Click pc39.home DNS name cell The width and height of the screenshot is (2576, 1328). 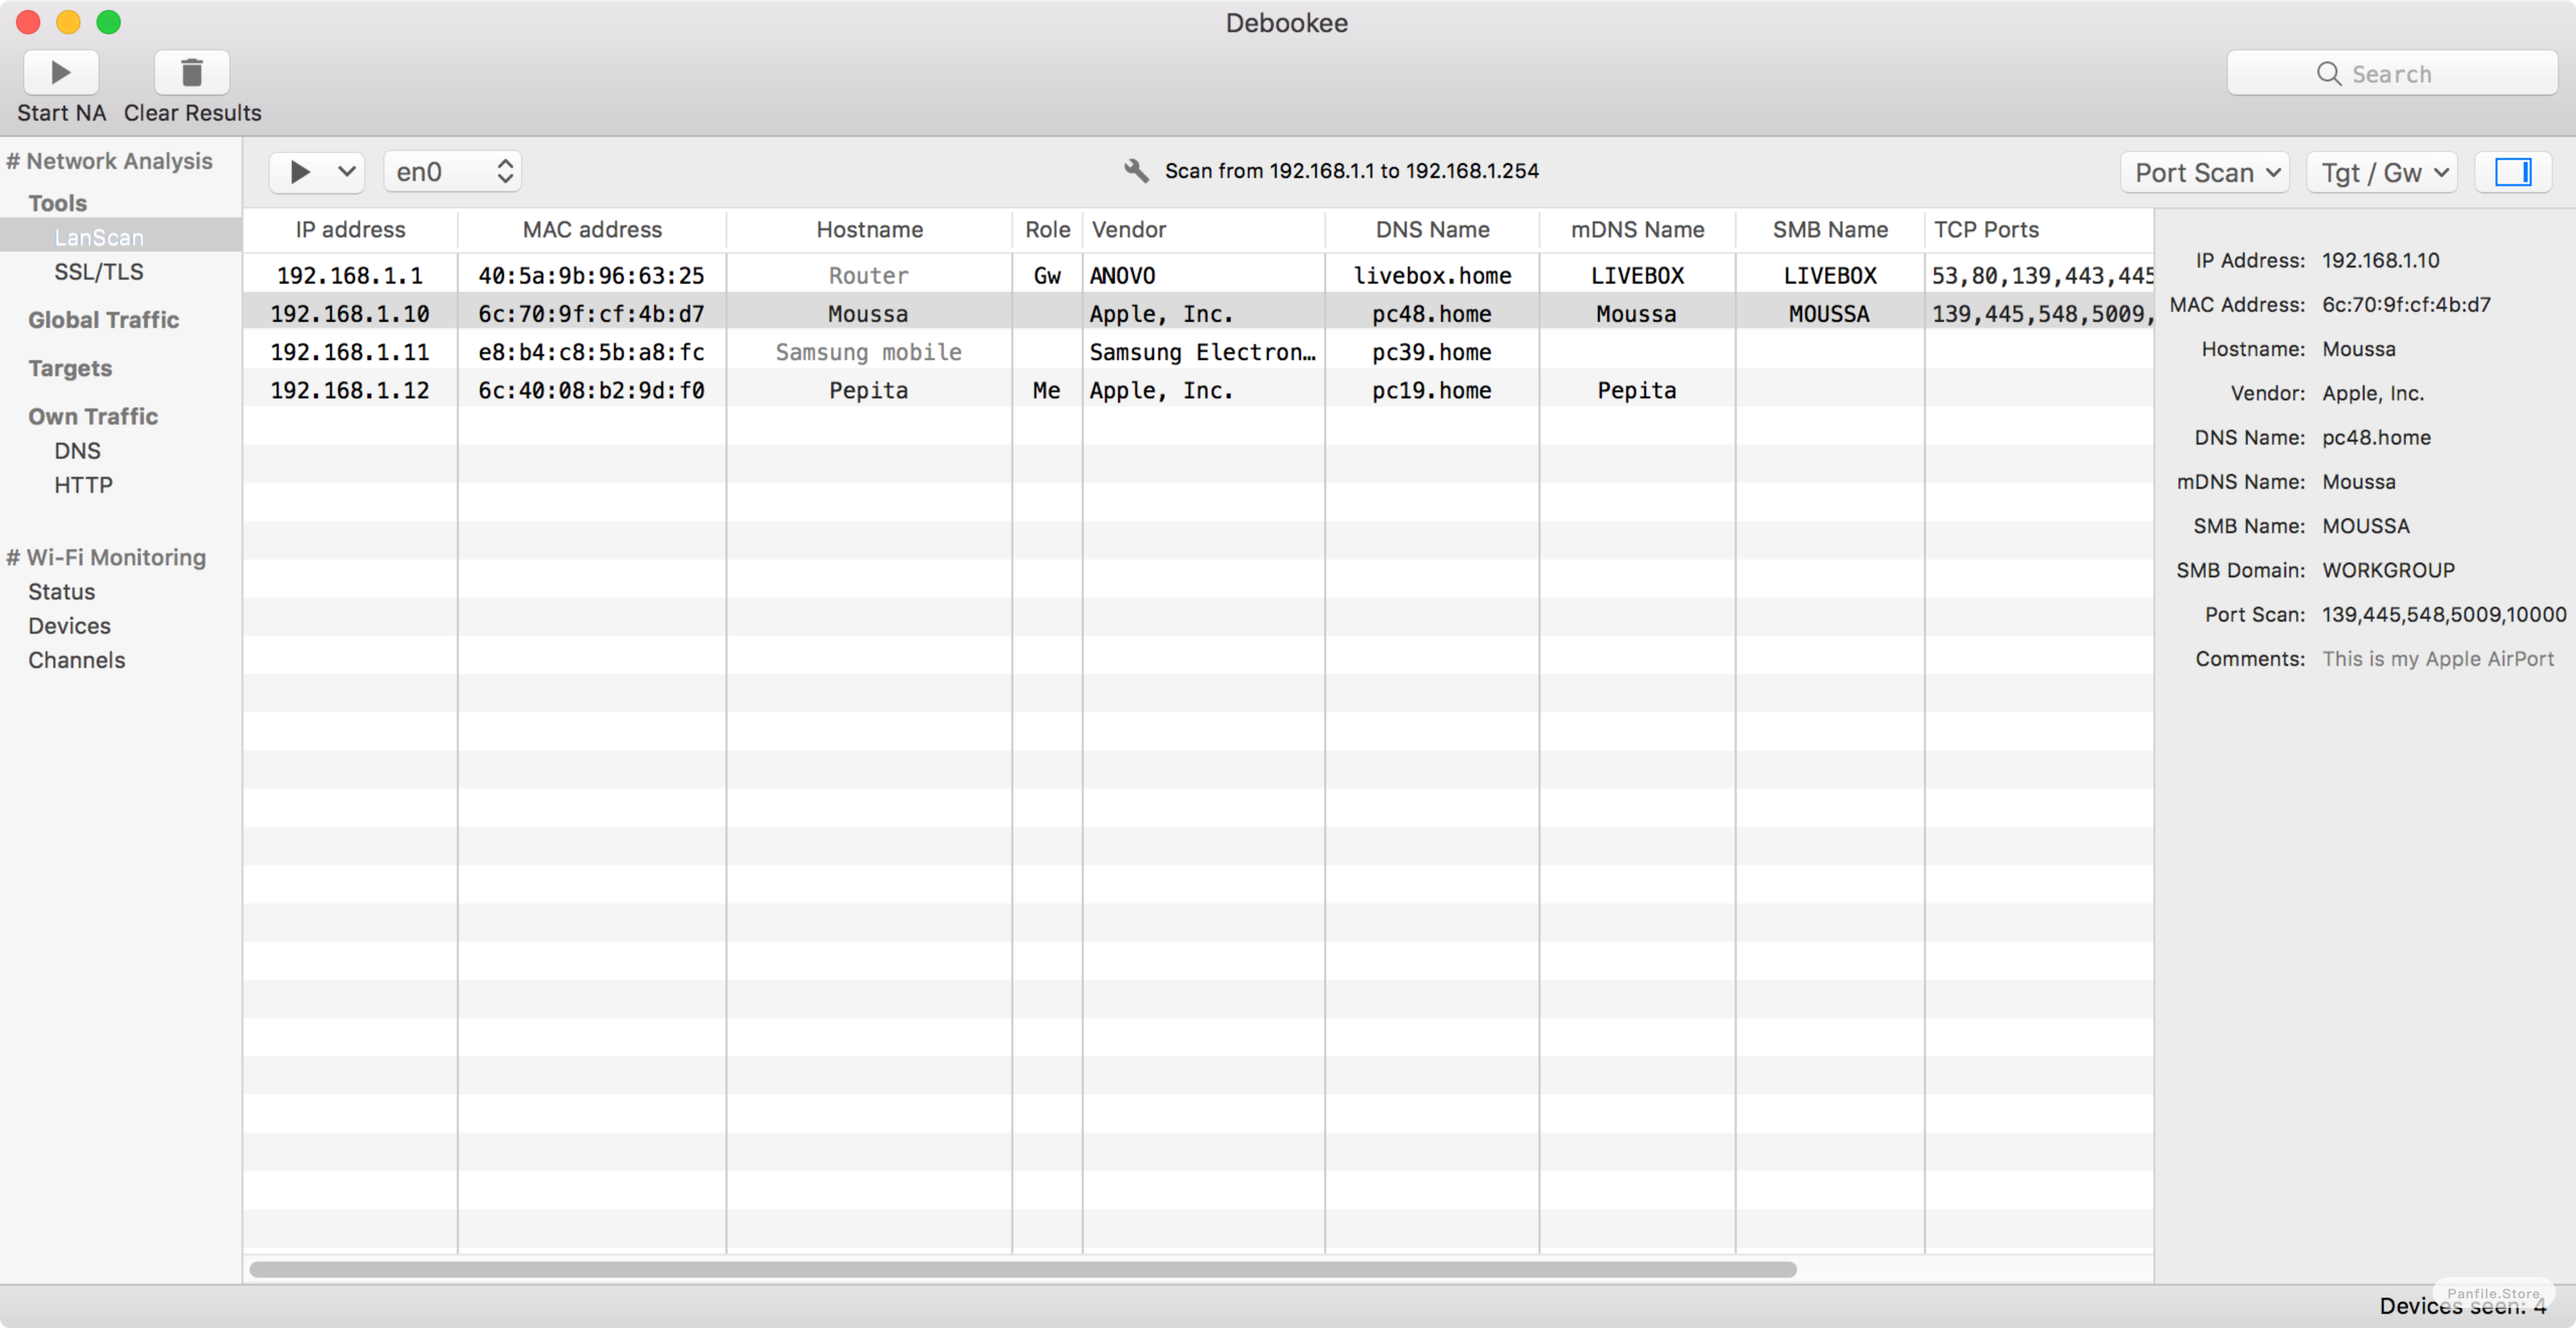1431,352
